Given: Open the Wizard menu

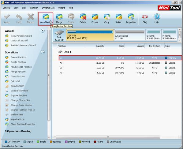Looking at the screenshot, I should [62, 8].
